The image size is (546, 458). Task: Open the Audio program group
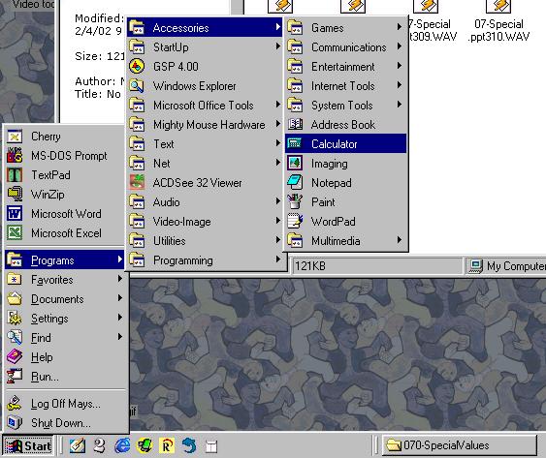pos(205,201)
